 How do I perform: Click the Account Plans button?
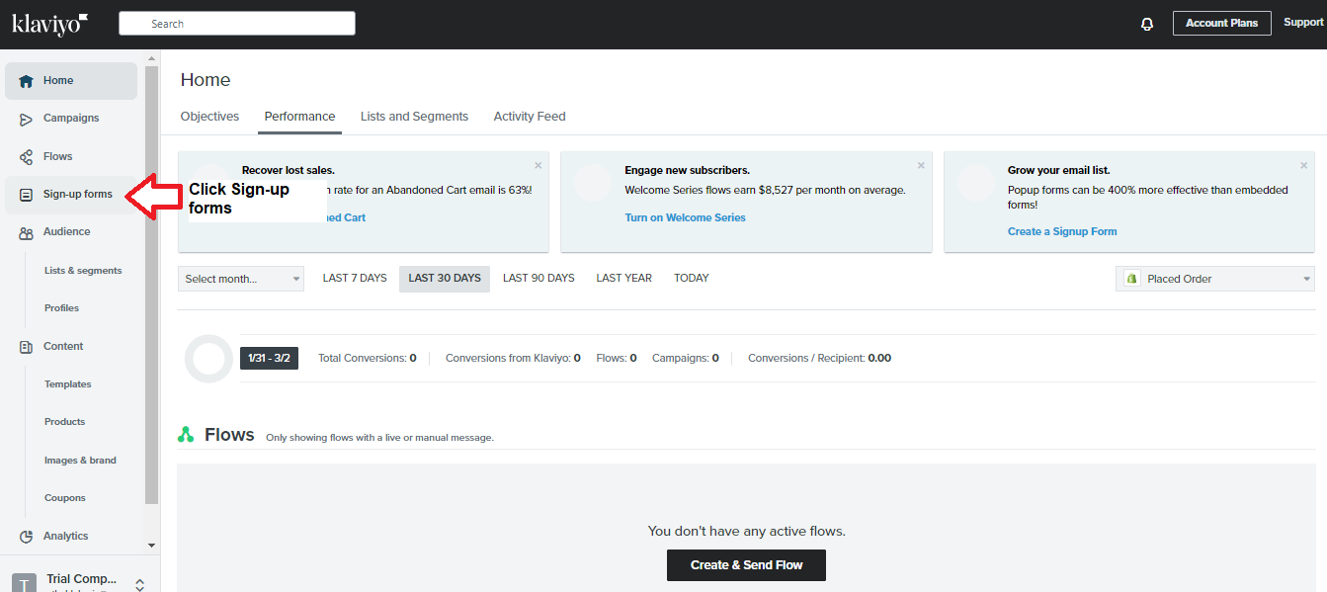point(1222,23)
